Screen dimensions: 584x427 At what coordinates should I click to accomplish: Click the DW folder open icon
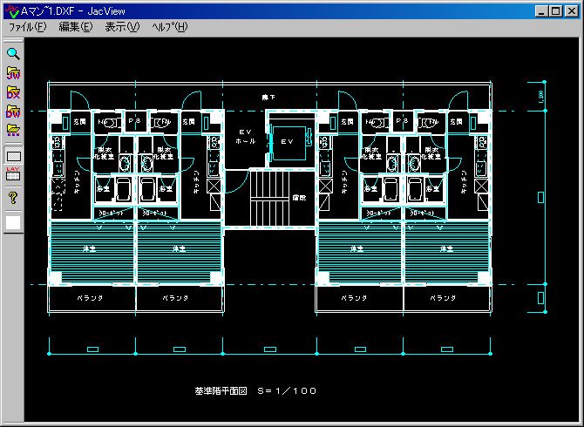13,111
